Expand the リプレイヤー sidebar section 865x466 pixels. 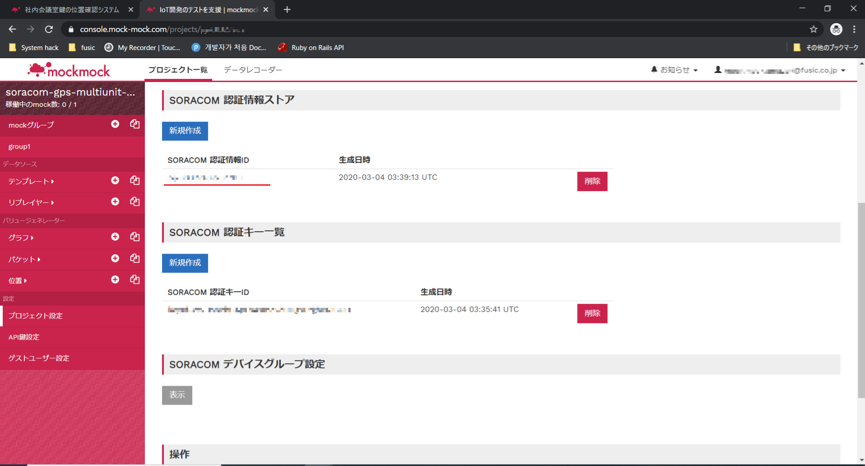[x=31, y=202]
